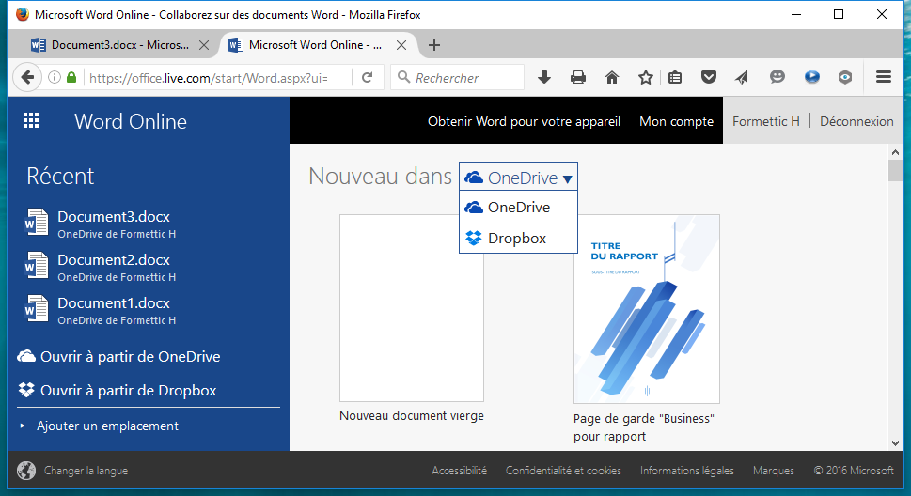The image size is (911, 496).
Task: Choose OneDrive from the dropdown list
Action: [518, 208]
